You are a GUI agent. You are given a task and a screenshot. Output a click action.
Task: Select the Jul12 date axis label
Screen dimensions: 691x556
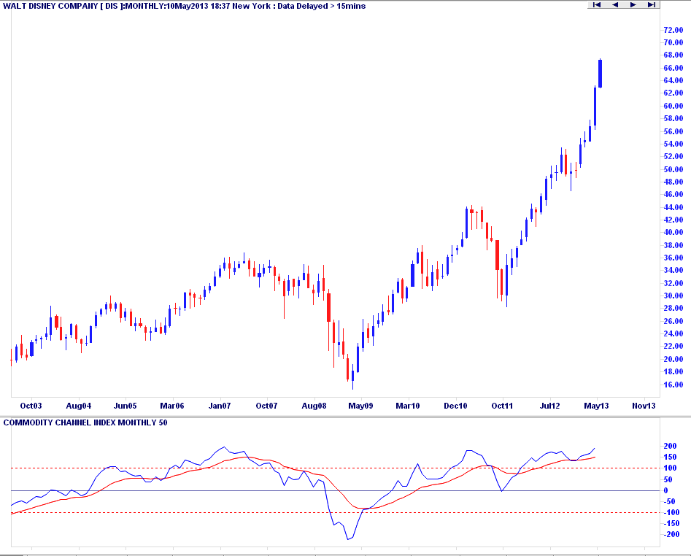[550, 406]
